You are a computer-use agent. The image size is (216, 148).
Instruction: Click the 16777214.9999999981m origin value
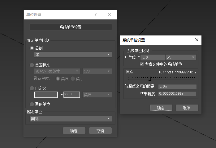177,72
